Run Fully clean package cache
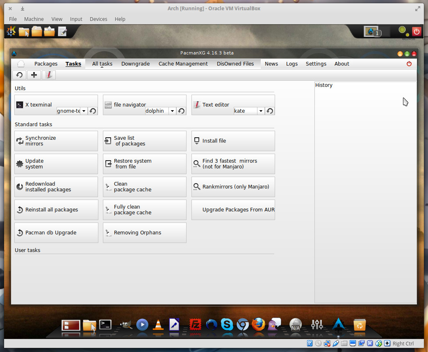Viewport: 428px width, 352px height. tap(144, 209)
